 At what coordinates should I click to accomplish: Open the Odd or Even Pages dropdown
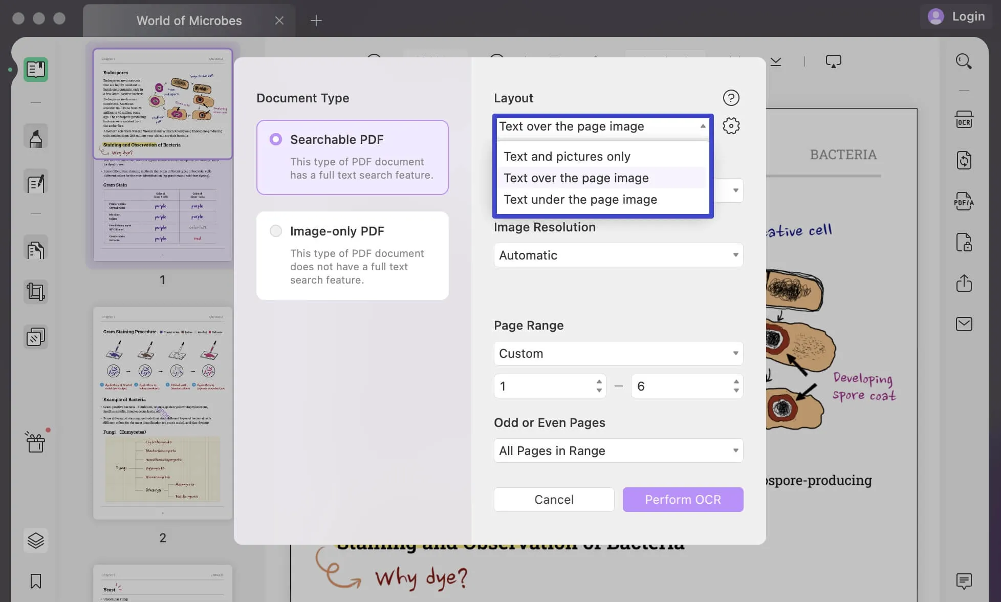tap(618, 450)
